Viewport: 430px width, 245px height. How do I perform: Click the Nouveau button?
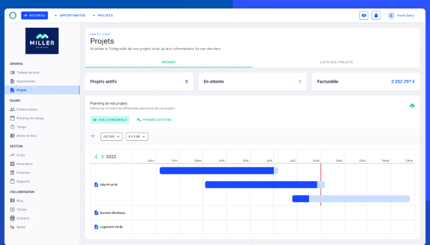[35, 16]
